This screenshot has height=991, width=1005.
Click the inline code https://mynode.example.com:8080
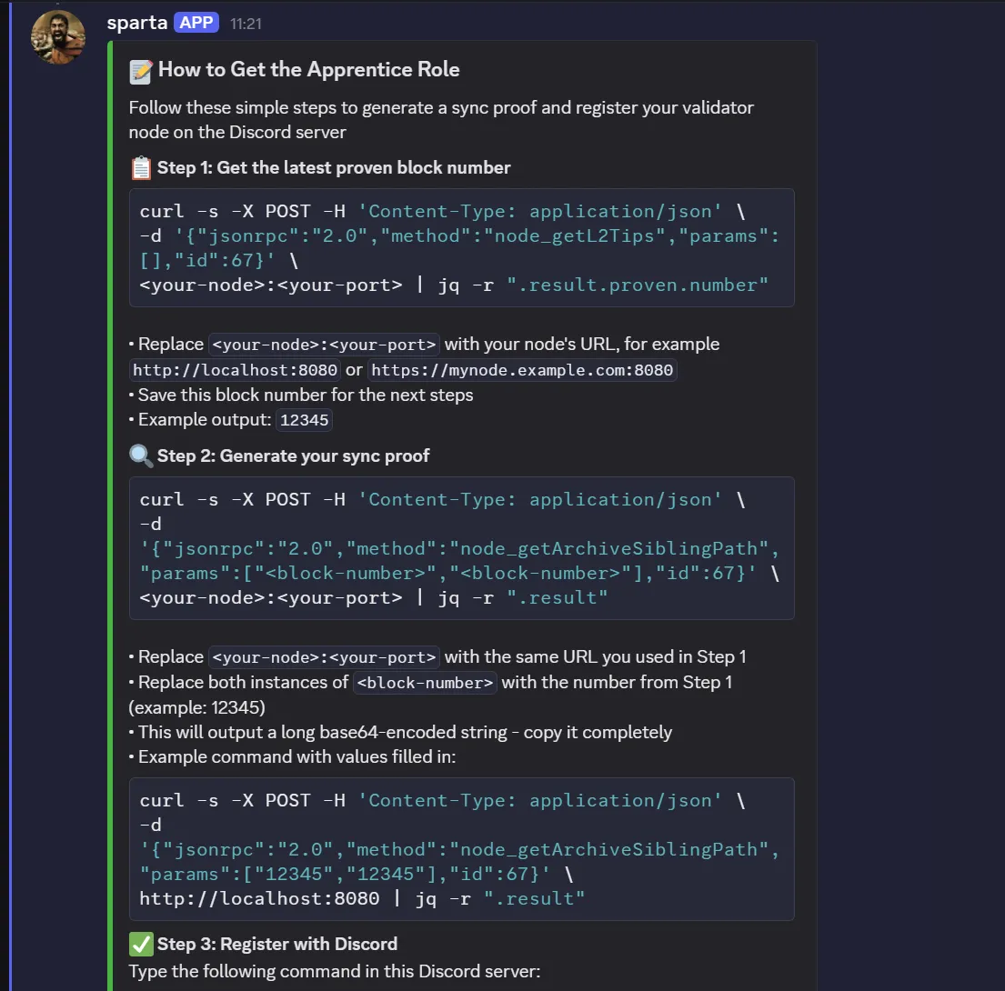[522, 370]
